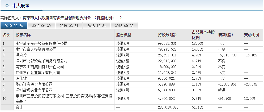Click the shares value 9,526,021
This screenshot has width=264, height=112.
[x=166, y=78]
